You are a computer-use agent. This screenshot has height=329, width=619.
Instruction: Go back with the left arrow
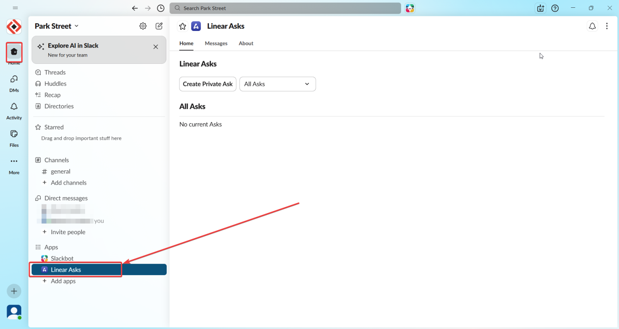pos(135,8)
